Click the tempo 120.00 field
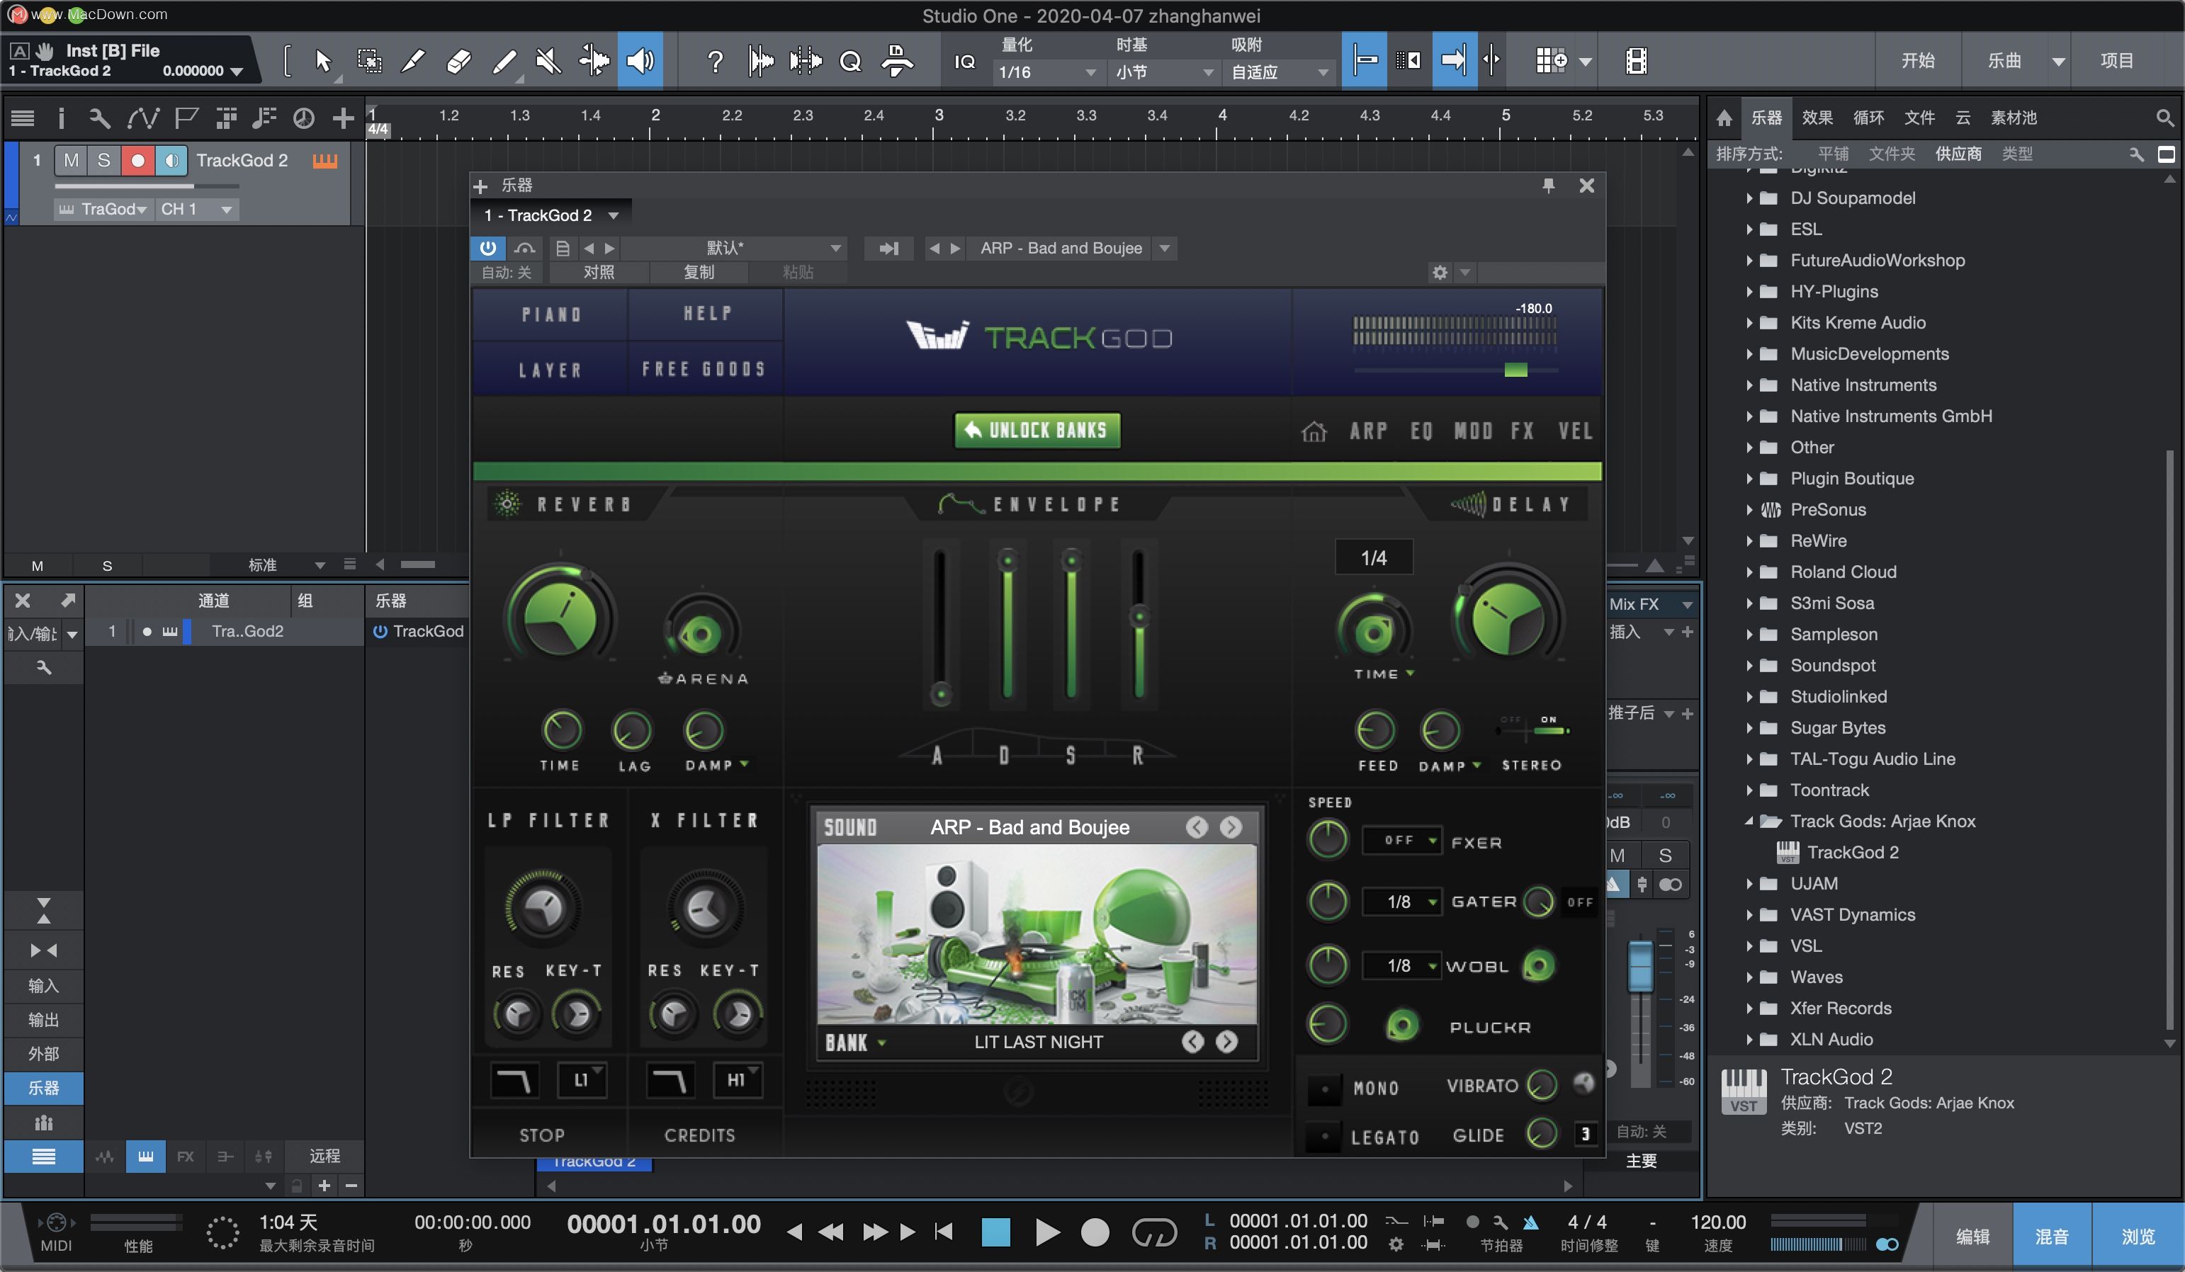 (x=1717, y=1222)
